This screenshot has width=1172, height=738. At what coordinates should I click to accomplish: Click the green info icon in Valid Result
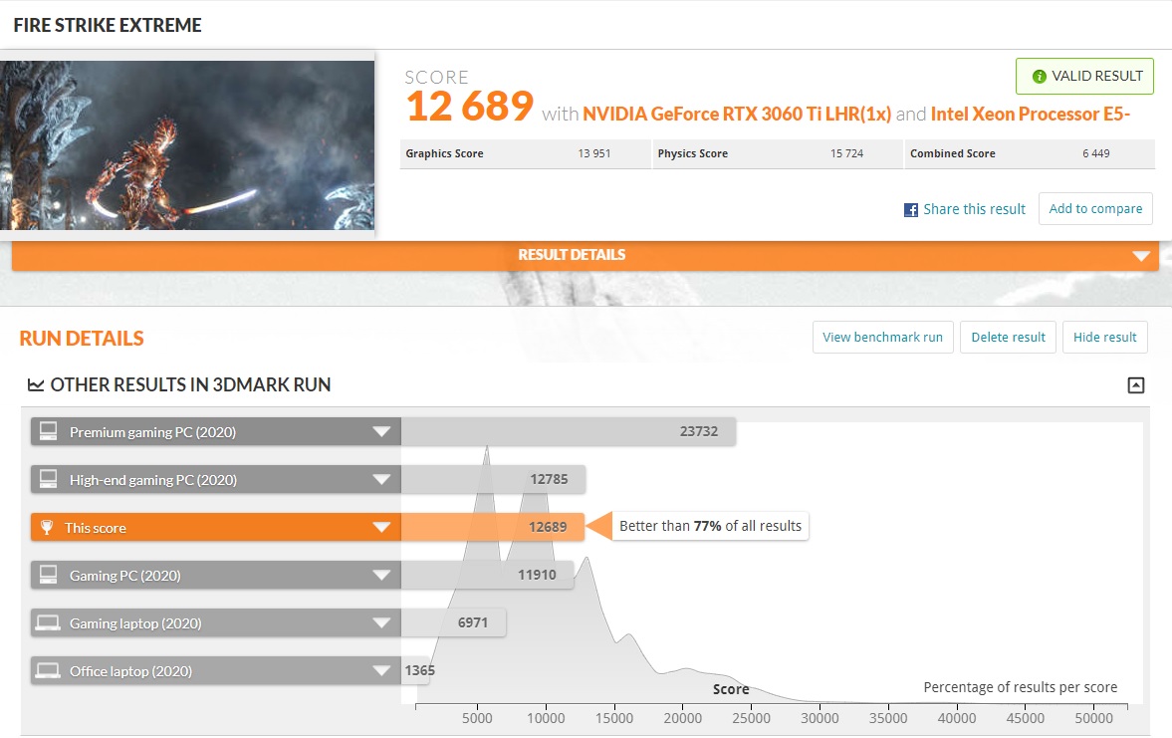coord(1039,77)
